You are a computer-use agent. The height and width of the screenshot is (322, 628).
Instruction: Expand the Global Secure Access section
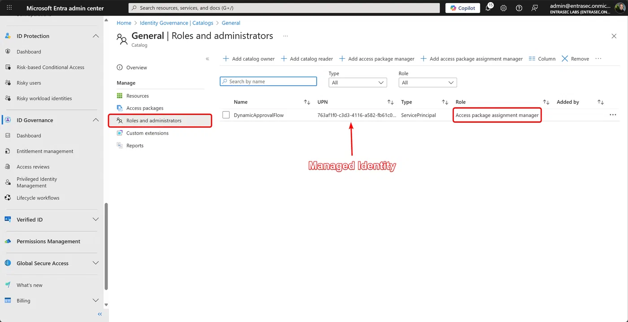pos(96,263)
